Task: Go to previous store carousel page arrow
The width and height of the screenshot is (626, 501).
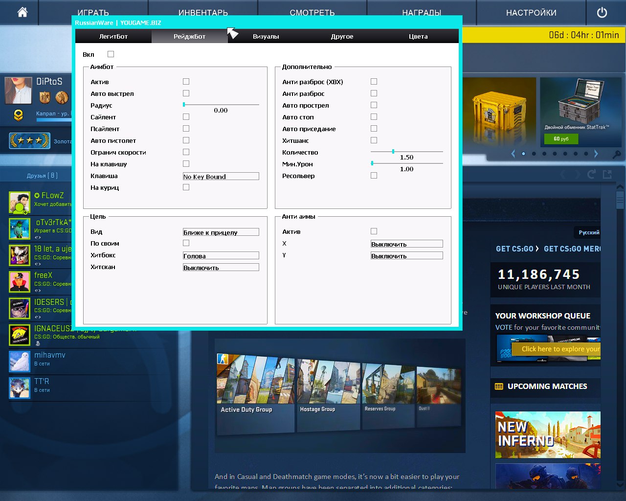Action: point(513,154)
